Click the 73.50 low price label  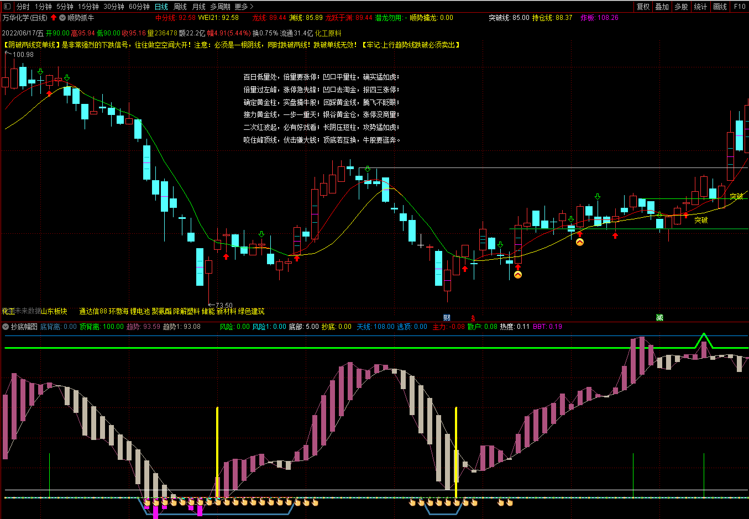click(x=223, y=305)
